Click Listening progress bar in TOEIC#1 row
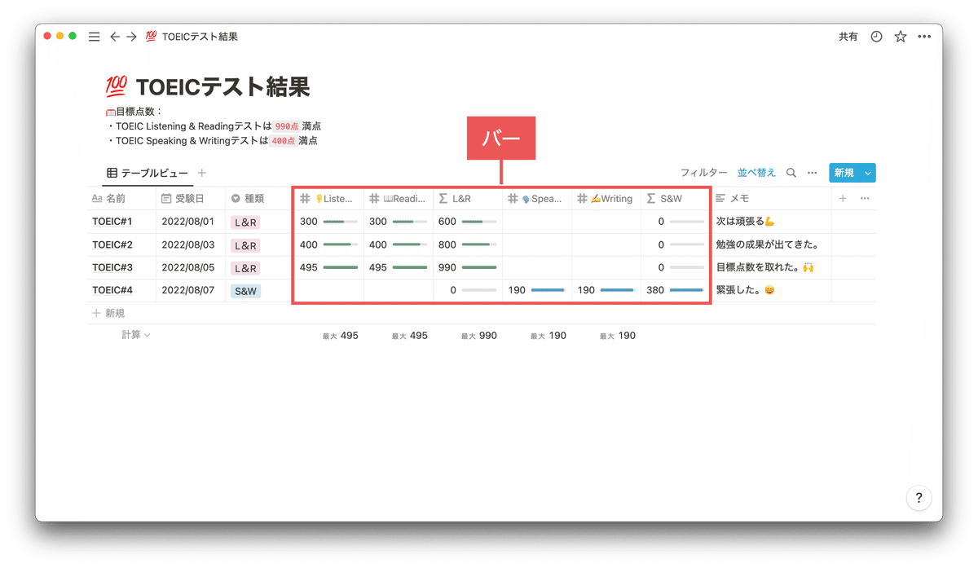This screenshot has height=568, width=978. pyautogui.click(x=341, y=222)
